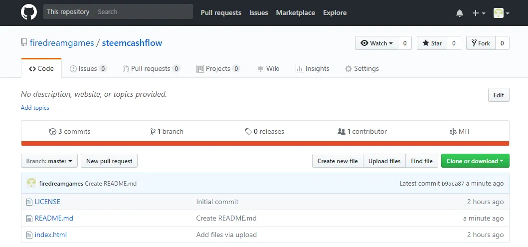Select the 'This repository' search scope
This screenshot has height=247, width=528.
[68, 12]
